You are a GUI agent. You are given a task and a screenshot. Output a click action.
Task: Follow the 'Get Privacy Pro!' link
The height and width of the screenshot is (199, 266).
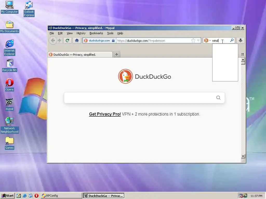point(105,114)
